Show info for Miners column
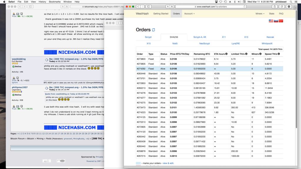Image resolution: width=301 pixels, height=169 pixels. [260, 54]
